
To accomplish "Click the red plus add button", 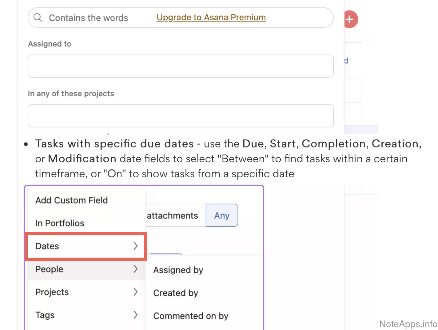I will click(350, 19).
